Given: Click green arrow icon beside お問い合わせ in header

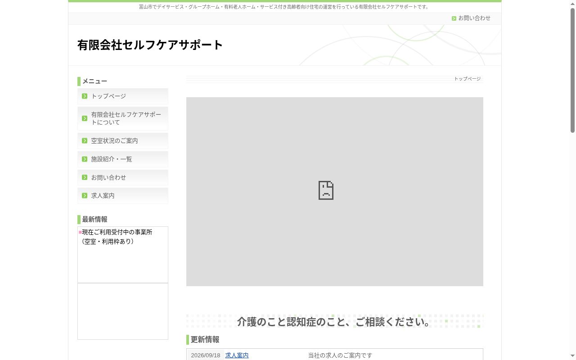Looking at the screenshot, I should 454,18.
